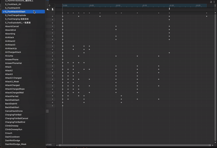Pick the ClimbOnewayRun clip
Image resolution: width=217 pixels, height=148 pixels.
[x=14, y=129]
